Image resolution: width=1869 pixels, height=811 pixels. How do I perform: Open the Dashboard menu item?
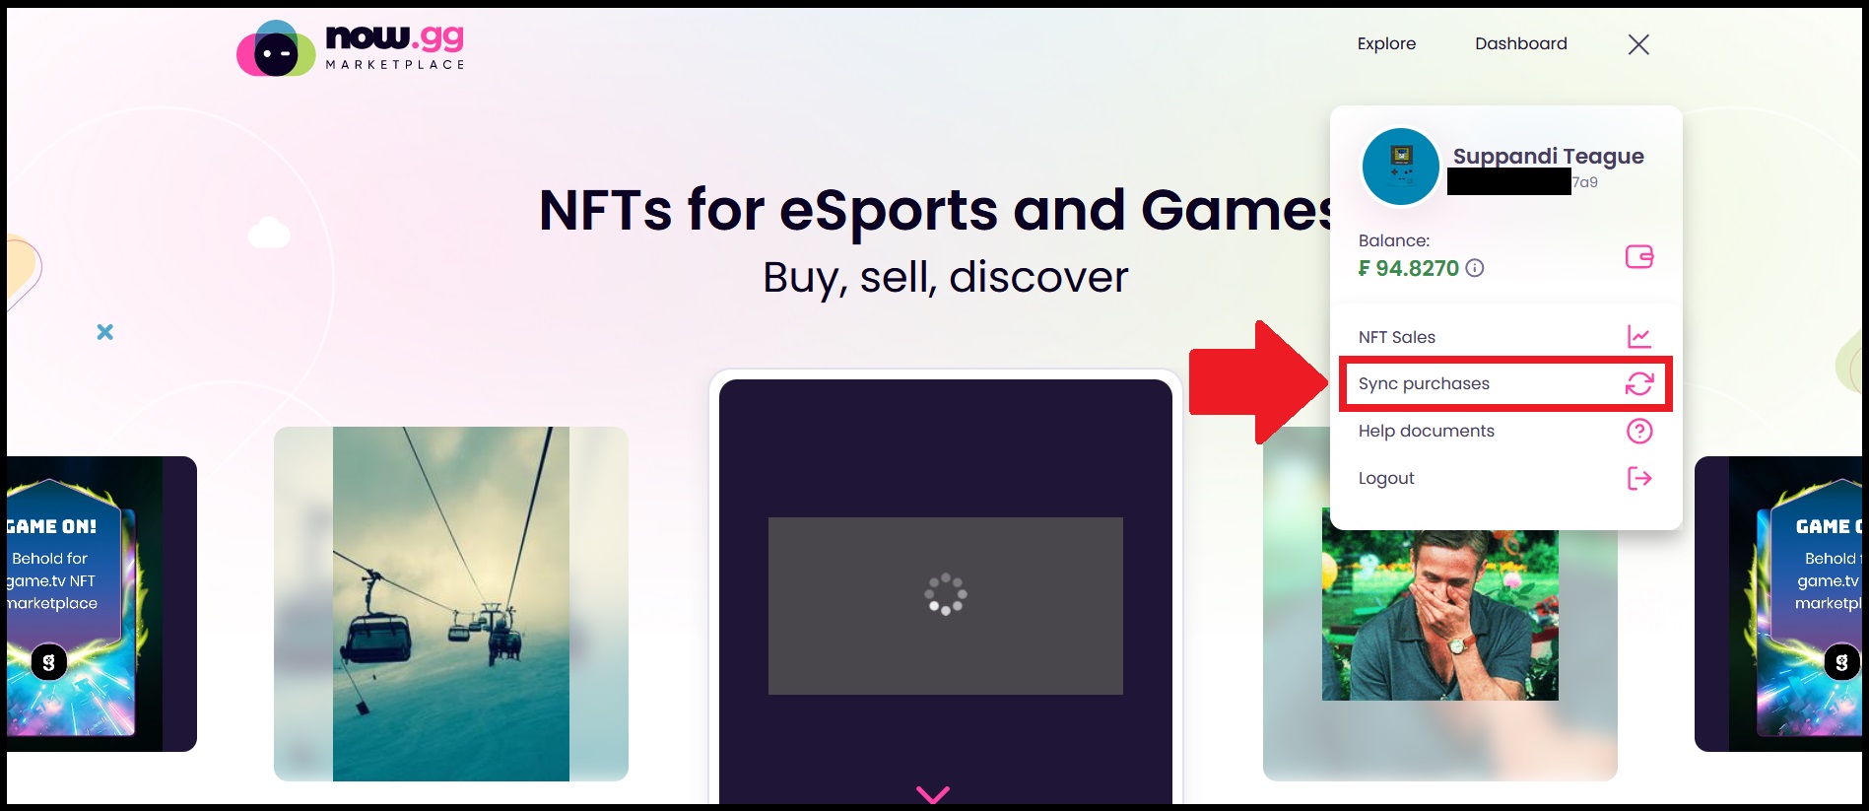(x=1521, y=43)
